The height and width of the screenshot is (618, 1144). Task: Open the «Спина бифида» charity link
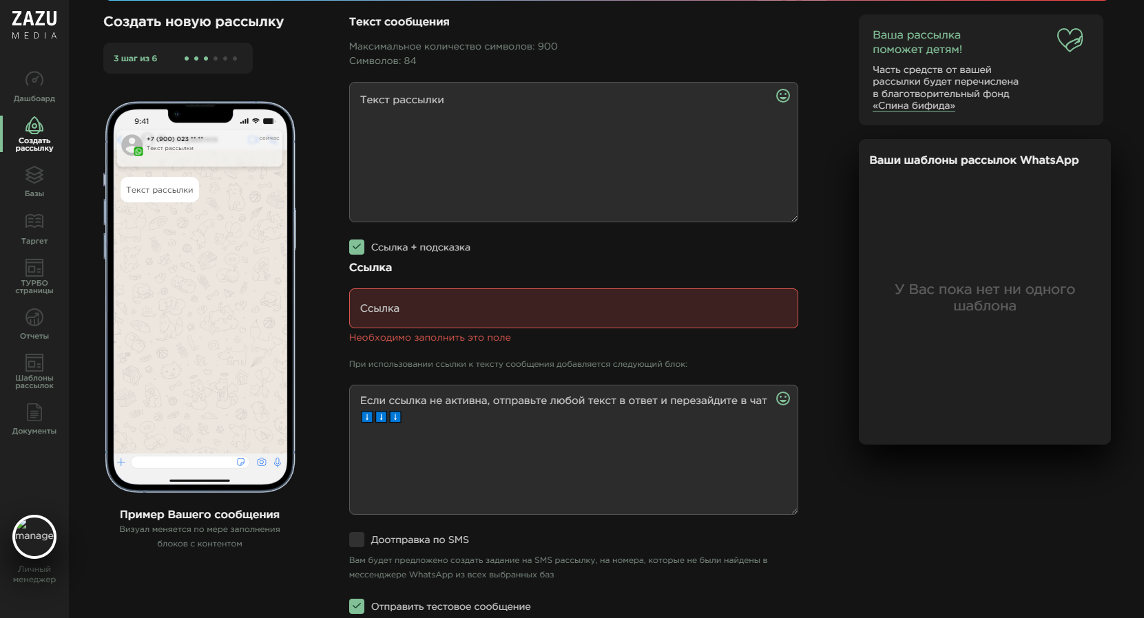(x=914, y=106)
